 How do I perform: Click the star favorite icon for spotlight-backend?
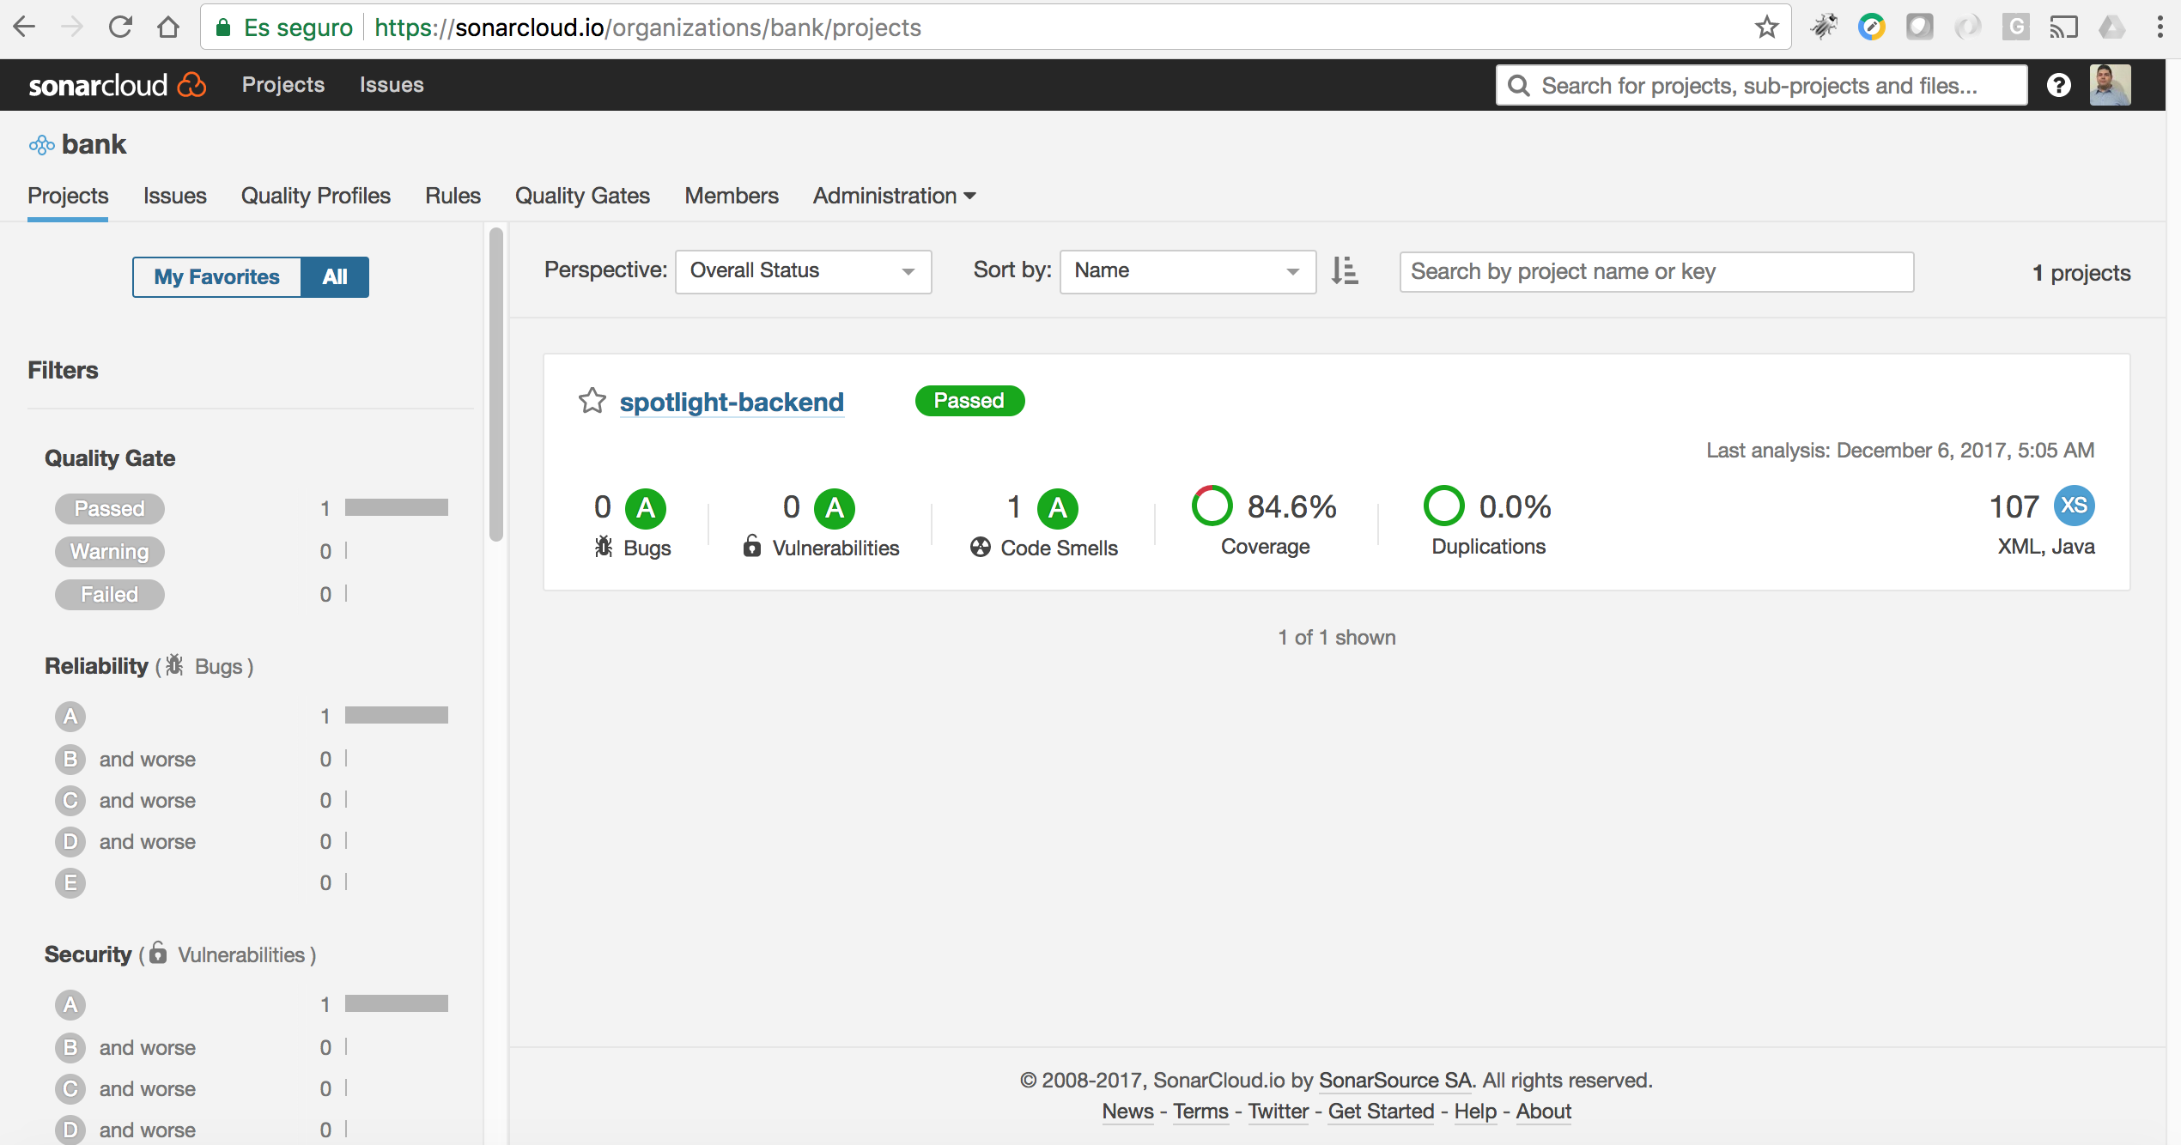(592, 401)
